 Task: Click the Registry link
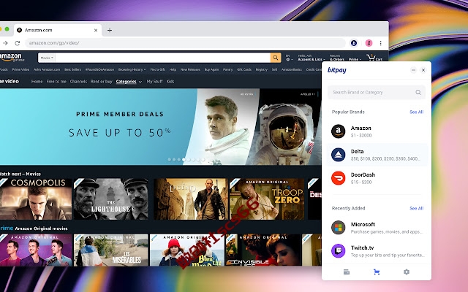(x=262, y=69)
